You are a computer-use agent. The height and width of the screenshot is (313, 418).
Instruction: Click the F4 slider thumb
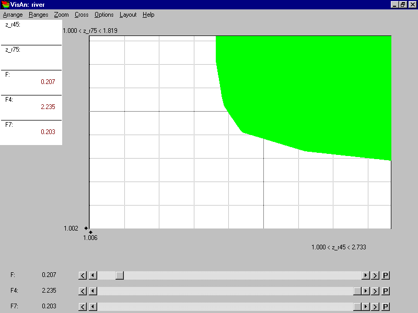(357, 291)
